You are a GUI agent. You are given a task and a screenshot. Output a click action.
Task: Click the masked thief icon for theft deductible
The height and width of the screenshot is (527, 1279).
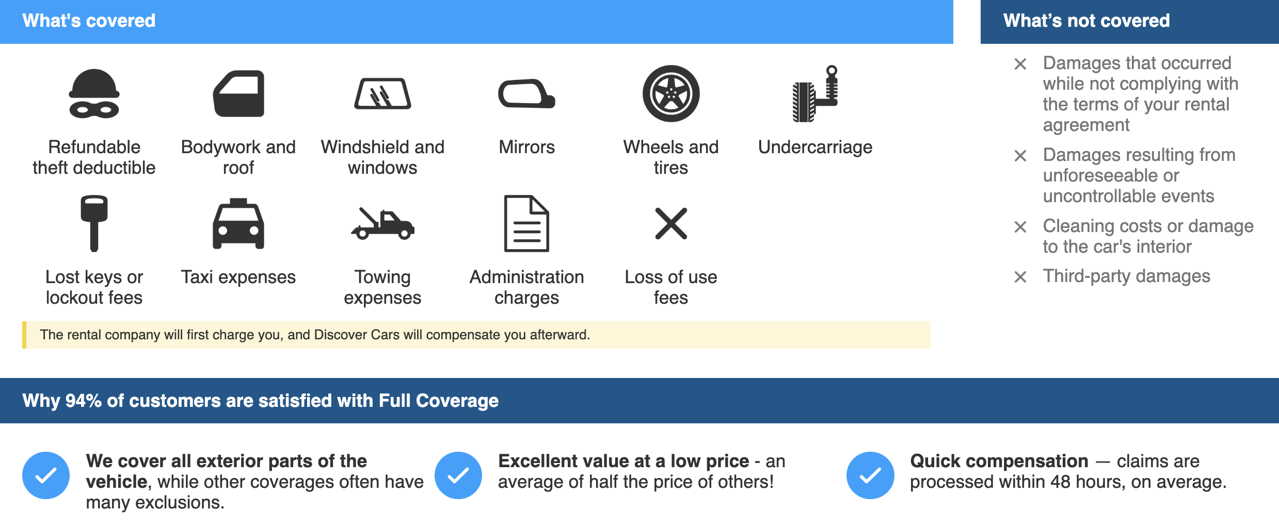point(94,93)
